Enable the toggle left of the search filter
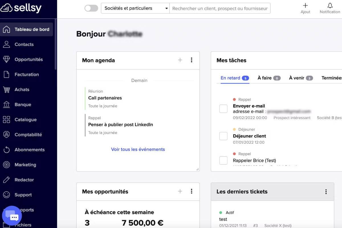This screenshot has width=342, height=228. (x=91, y=8)
